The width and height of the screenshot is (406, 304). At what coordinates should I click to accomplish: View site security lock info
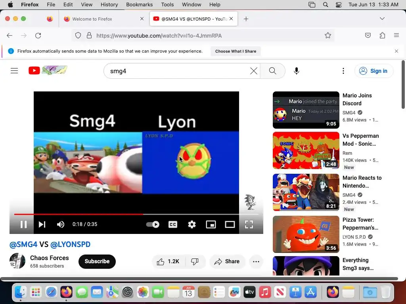89,35
